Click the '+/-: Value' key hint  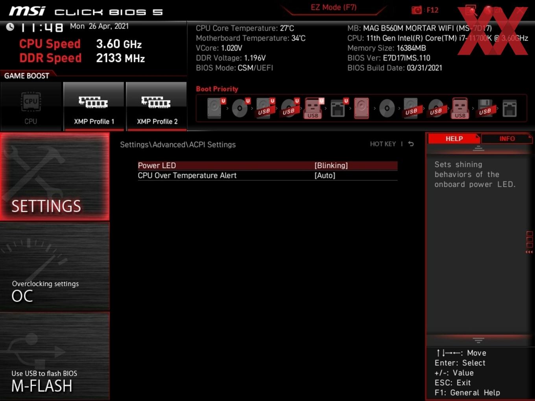click(454, 373)
